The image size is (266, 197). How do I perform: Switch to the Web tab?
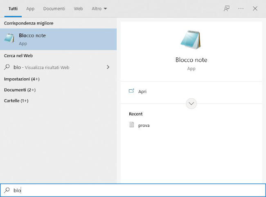[79, 9]
